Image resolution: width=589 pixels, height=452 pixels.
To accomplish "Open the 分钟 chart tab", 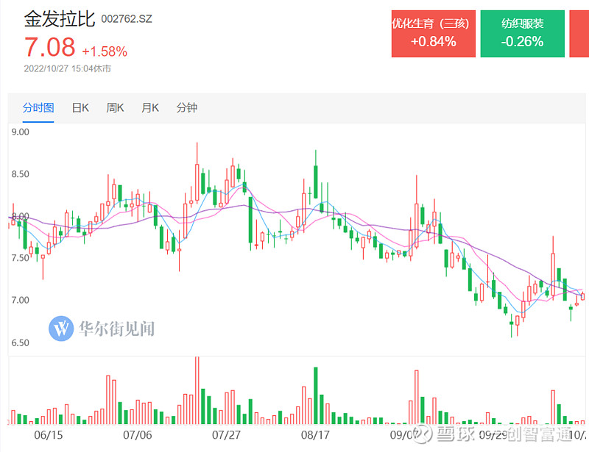I will pyautogui.click(x=186, y=107).
